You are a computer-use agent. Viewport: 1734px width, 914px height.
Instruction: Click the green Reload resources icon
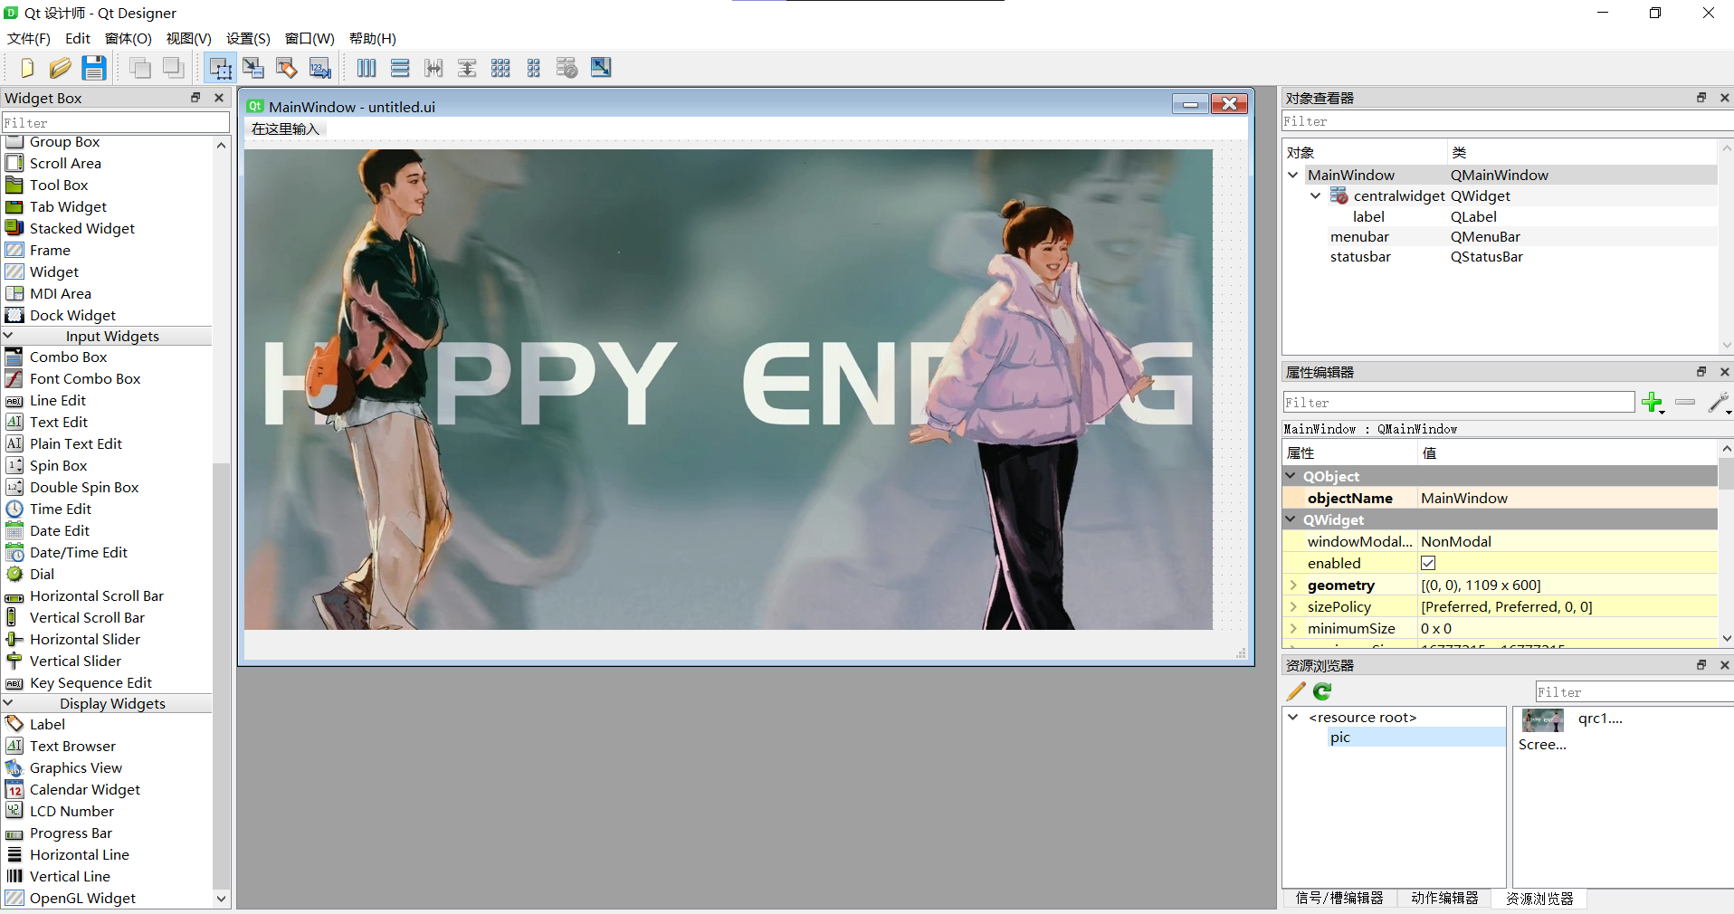pyautogui.click(x=1323, y=691)
